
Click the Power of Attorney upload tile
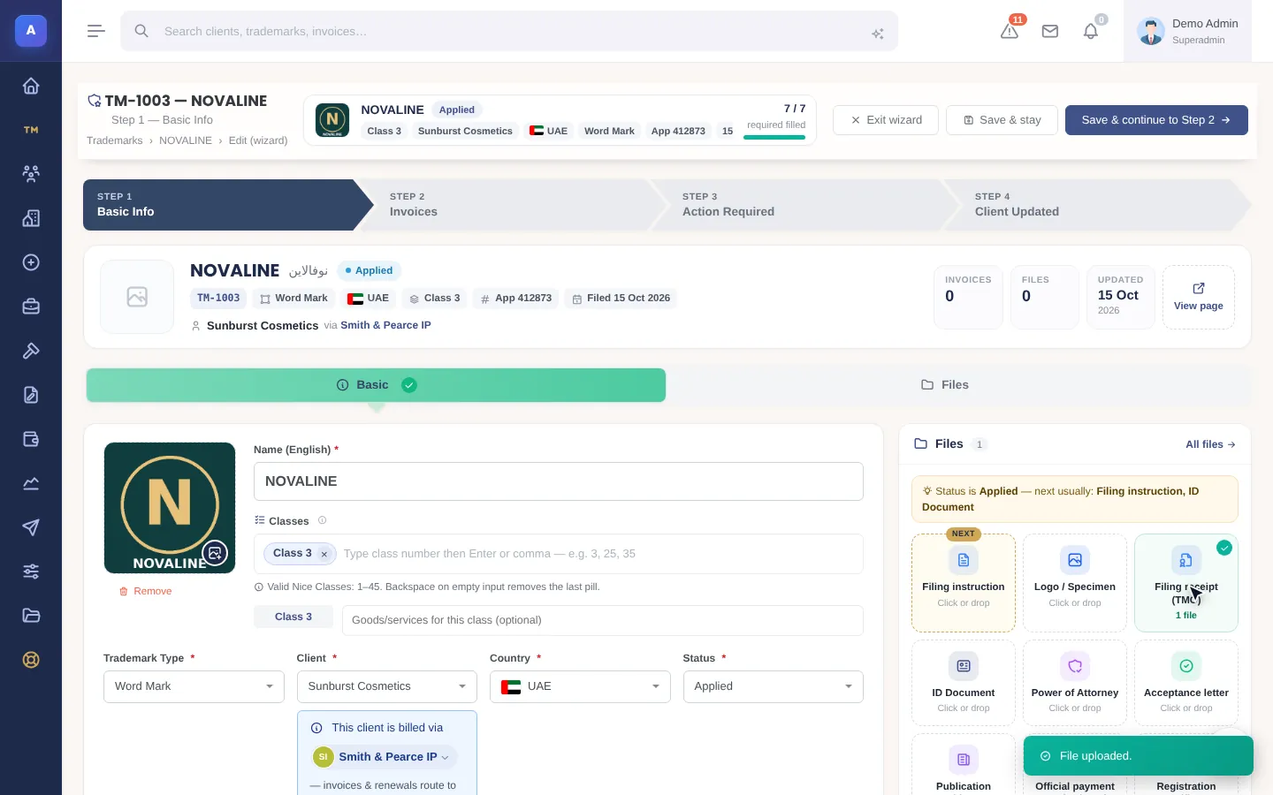coord(1075,683)
